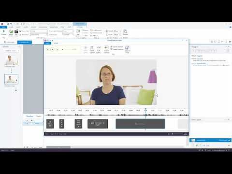Click the blue playhead marker on the ruler
This screenshot has width=232, height=174.
[145, 110]
